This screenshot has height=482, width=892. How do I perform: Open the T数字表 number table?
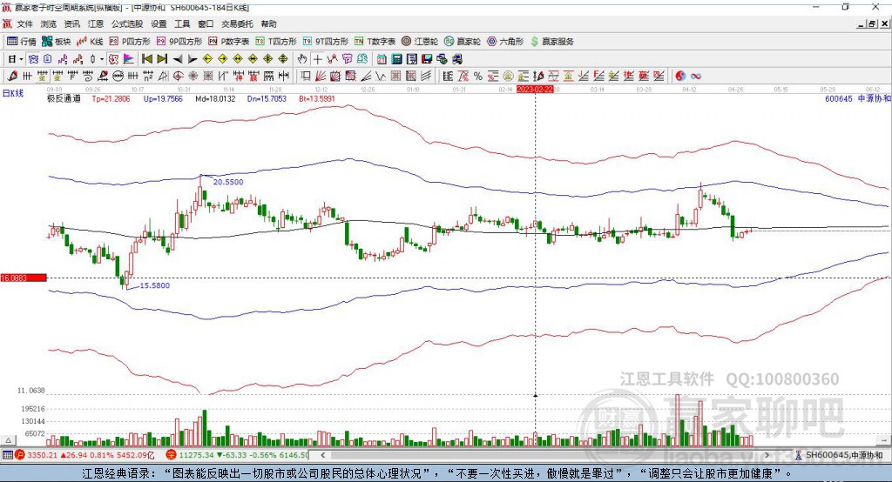pyautogui.click(x=375, y=42)
